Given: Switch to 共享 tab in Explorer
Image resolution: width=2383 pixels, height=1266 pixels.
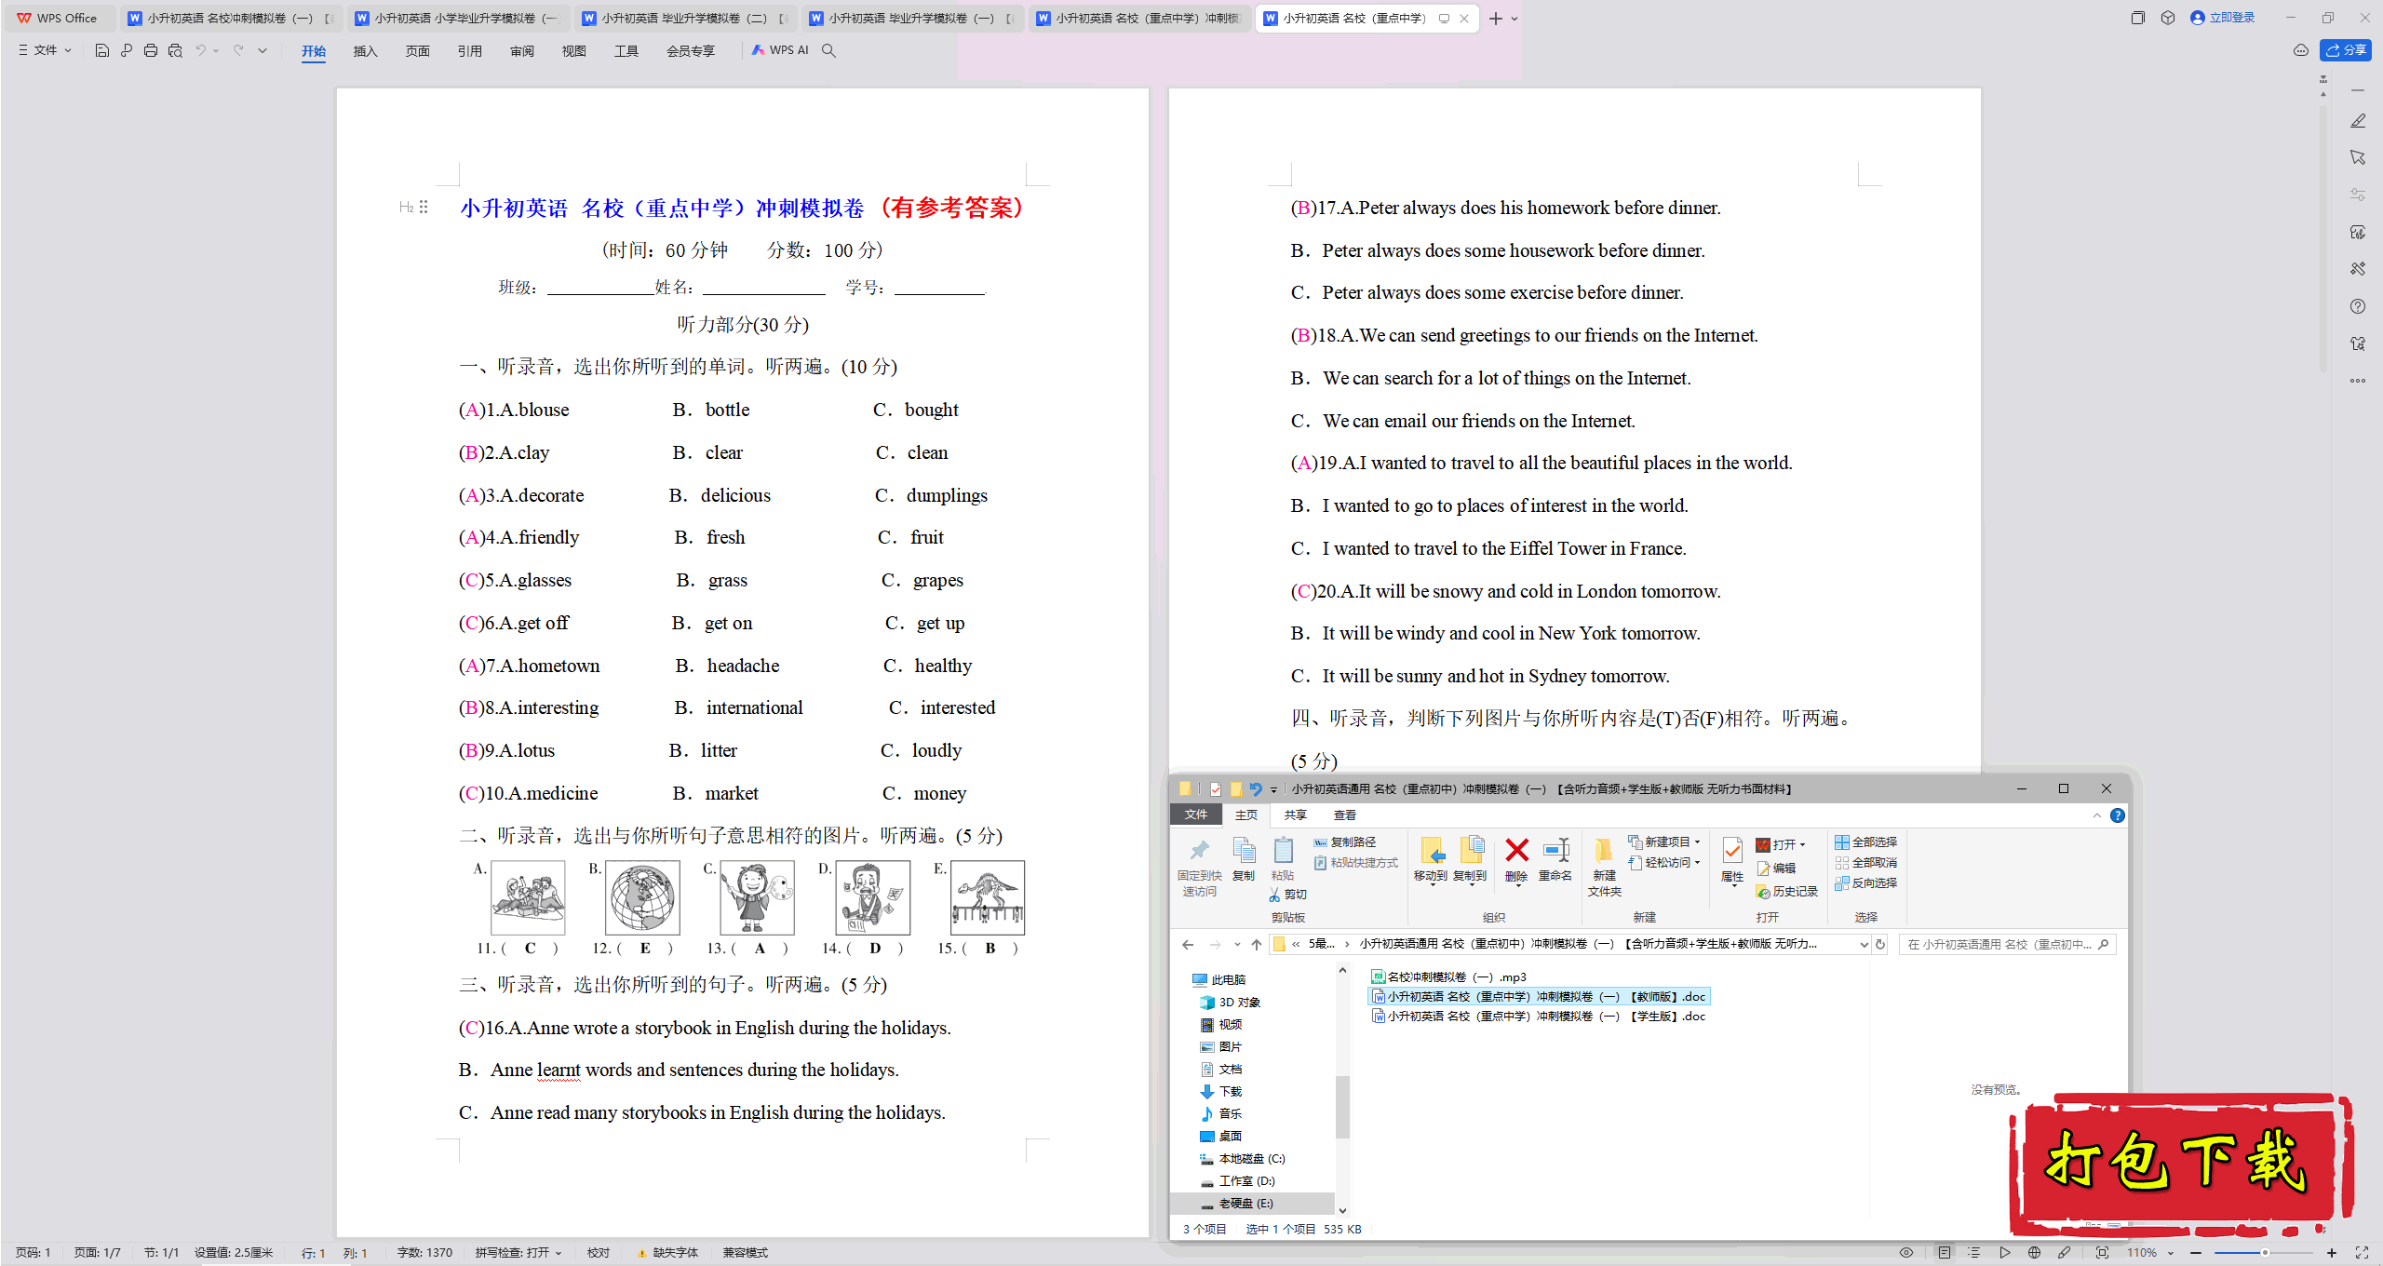Looking at the screenshot, I should click(x=1296, y=815).
